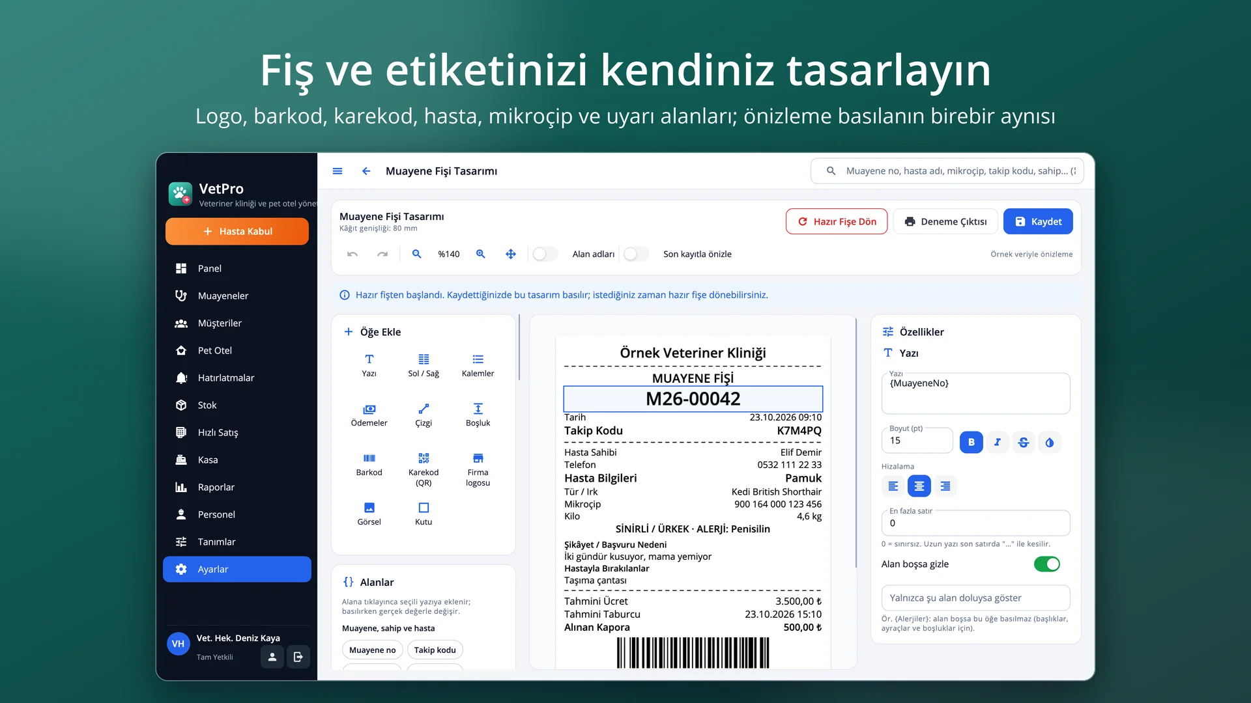Add a Sol / Sağ element
The height and width of the screenshot is (703, 1251).
click(x=424, y=365)
